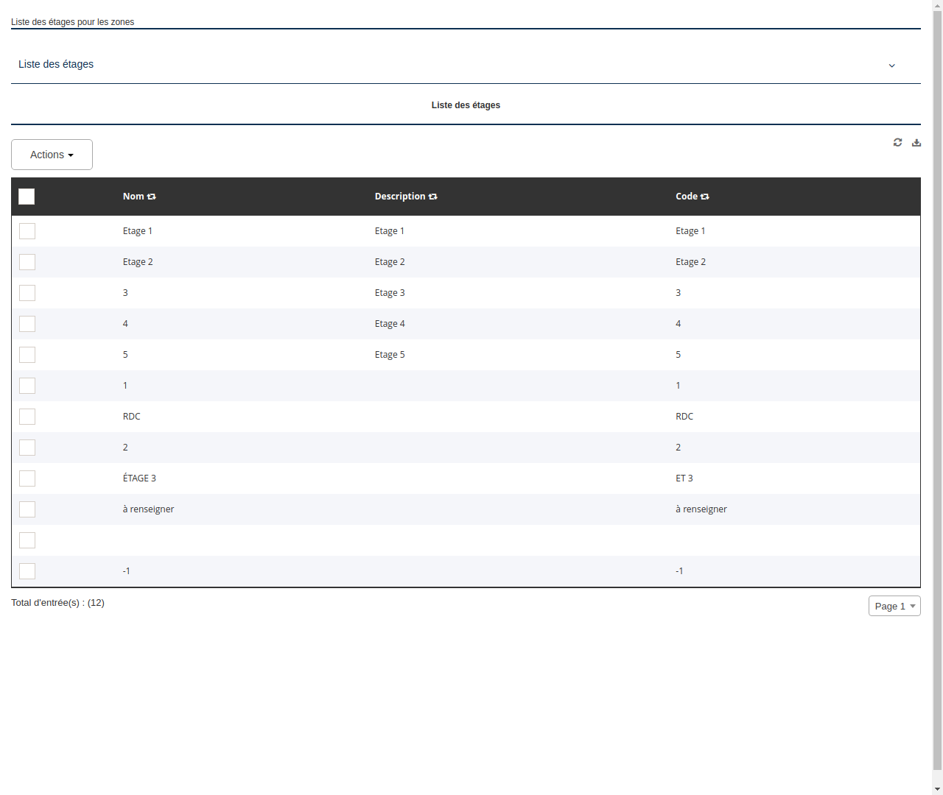This screenshot has height=795, width=943.
Task: Check the checkbox for the RDC row
Action: 27,417
